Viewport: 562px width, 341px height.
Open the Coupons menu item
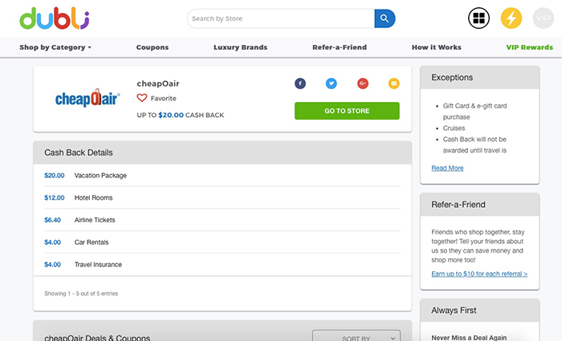[153, 47]
